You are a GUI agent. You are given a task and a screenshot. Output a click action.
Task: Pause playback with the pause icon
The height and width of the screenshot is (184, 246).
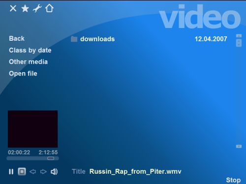(x=11, y=172)
